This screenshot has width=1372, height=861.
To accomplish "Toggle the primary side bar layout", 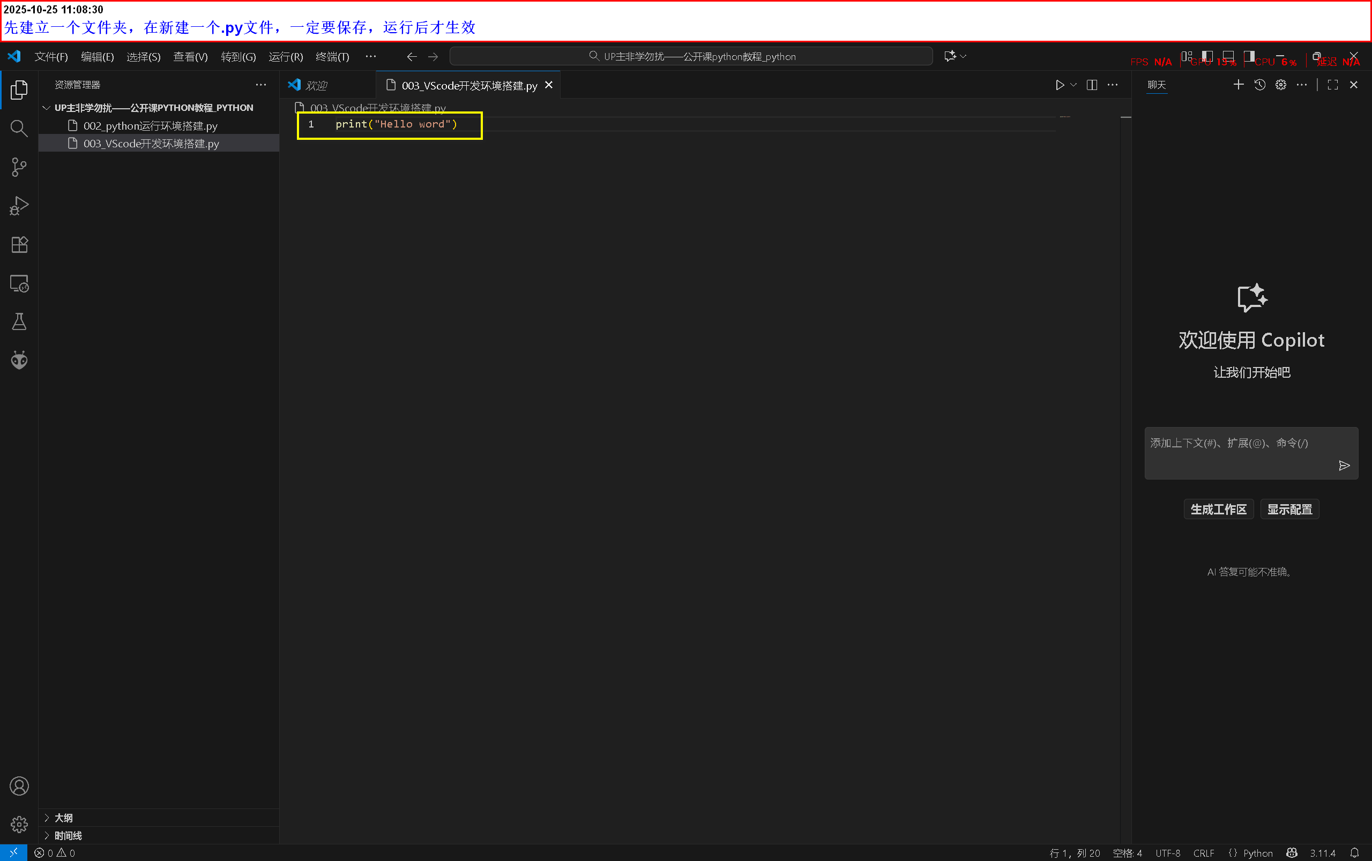I will (x=1207, y=56).
